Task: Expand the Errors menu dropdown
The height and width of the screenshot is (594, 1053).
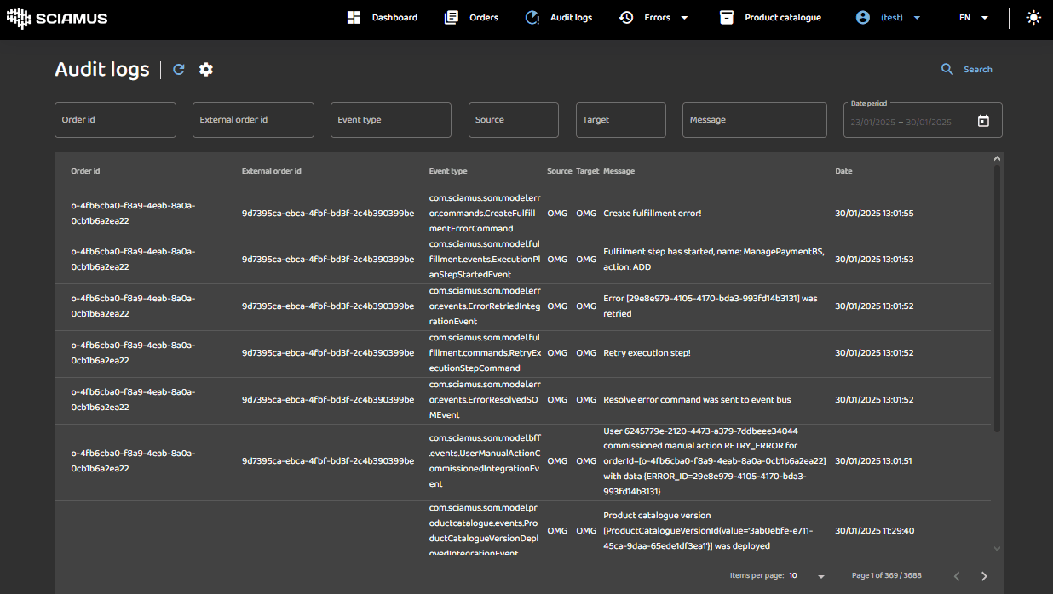Action: pyautogui.click(x=684, y=18)
